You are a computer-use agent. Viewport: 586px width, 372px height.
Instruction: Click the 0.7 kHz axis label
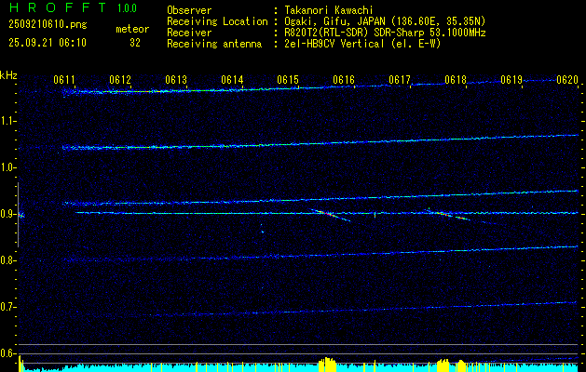[7, 307]
